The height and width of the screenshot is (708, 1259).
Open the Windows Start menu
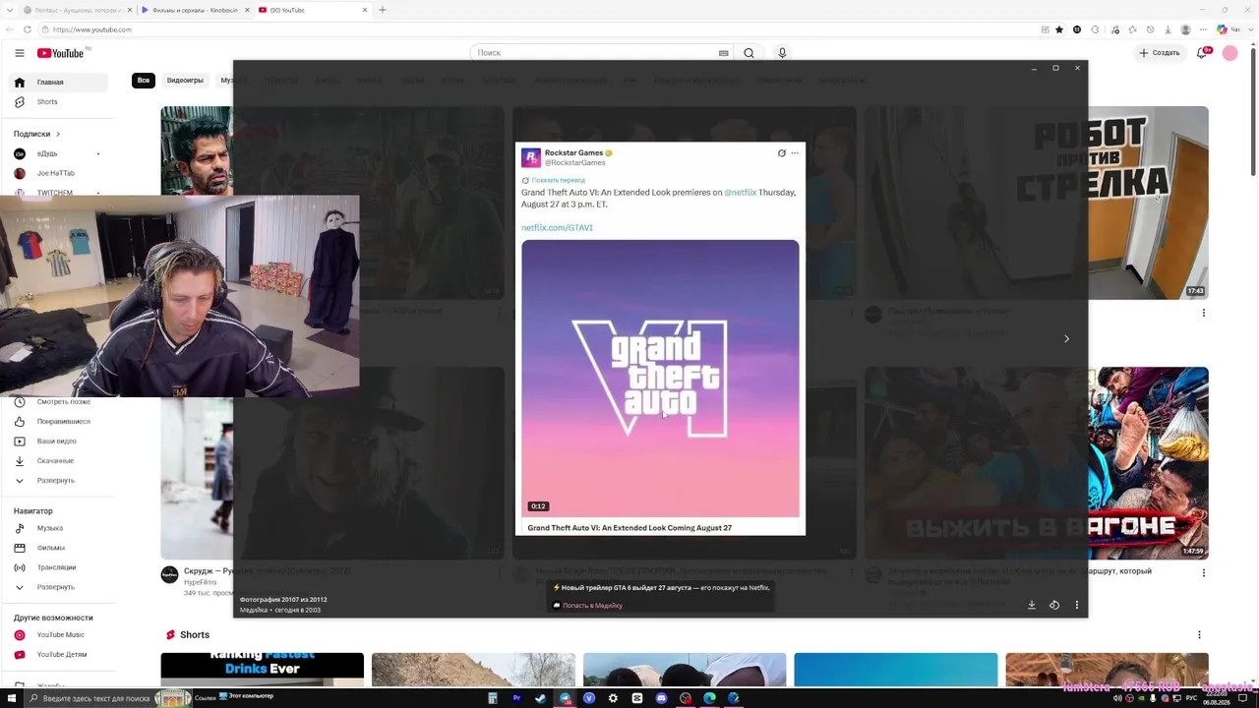point(12,698)
